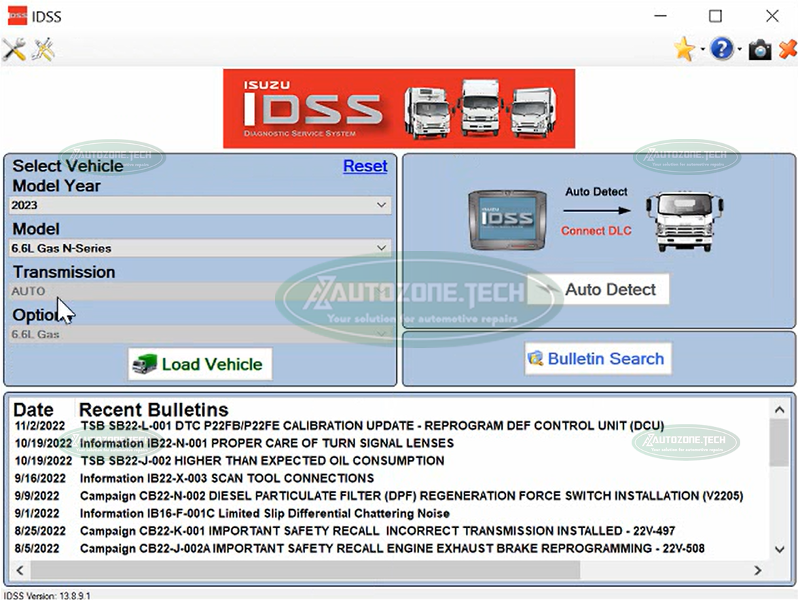Expand the Model Year dropdown
The height and width of the screenshot is (600, 798).
pyautogui.click(x=200, y=205)
